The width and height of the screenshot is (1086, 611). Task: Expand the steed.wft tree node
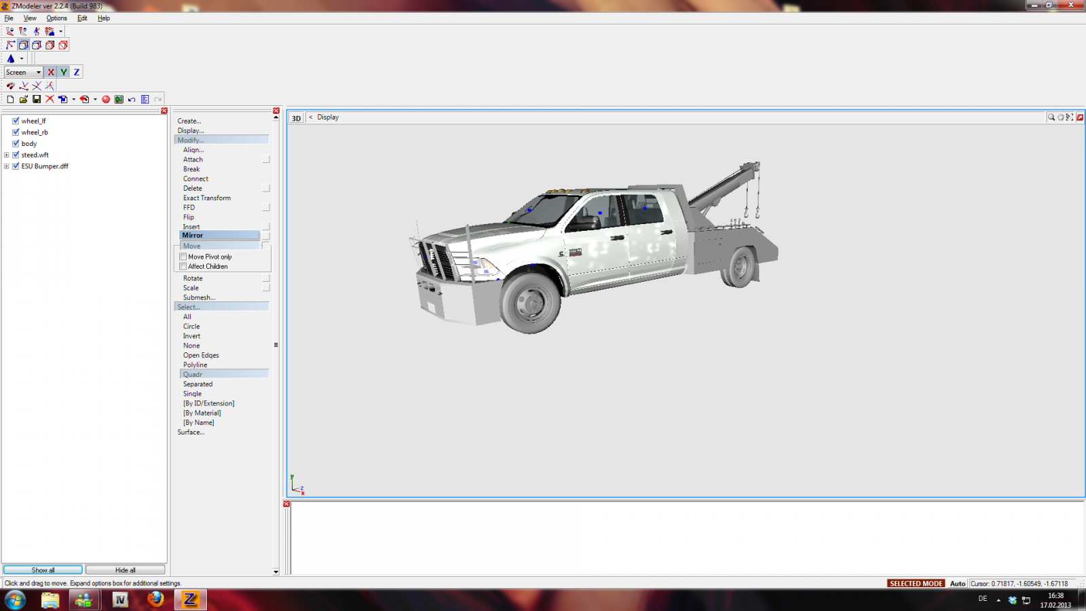pyautogui.click(x=7, y=155)
